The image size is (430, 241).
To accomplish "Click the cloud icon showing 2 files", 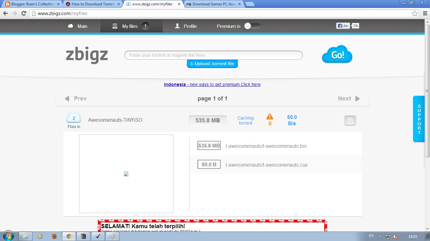I will click(x=74, y=118).
